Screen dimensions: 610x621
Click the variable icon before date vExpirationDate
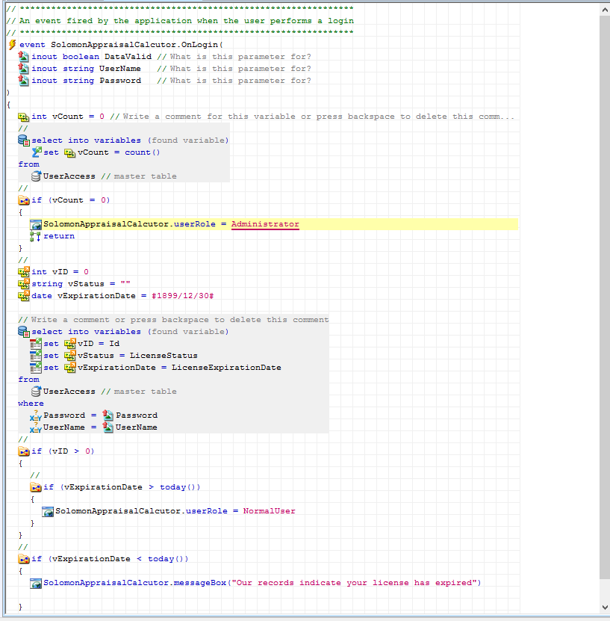24,295
